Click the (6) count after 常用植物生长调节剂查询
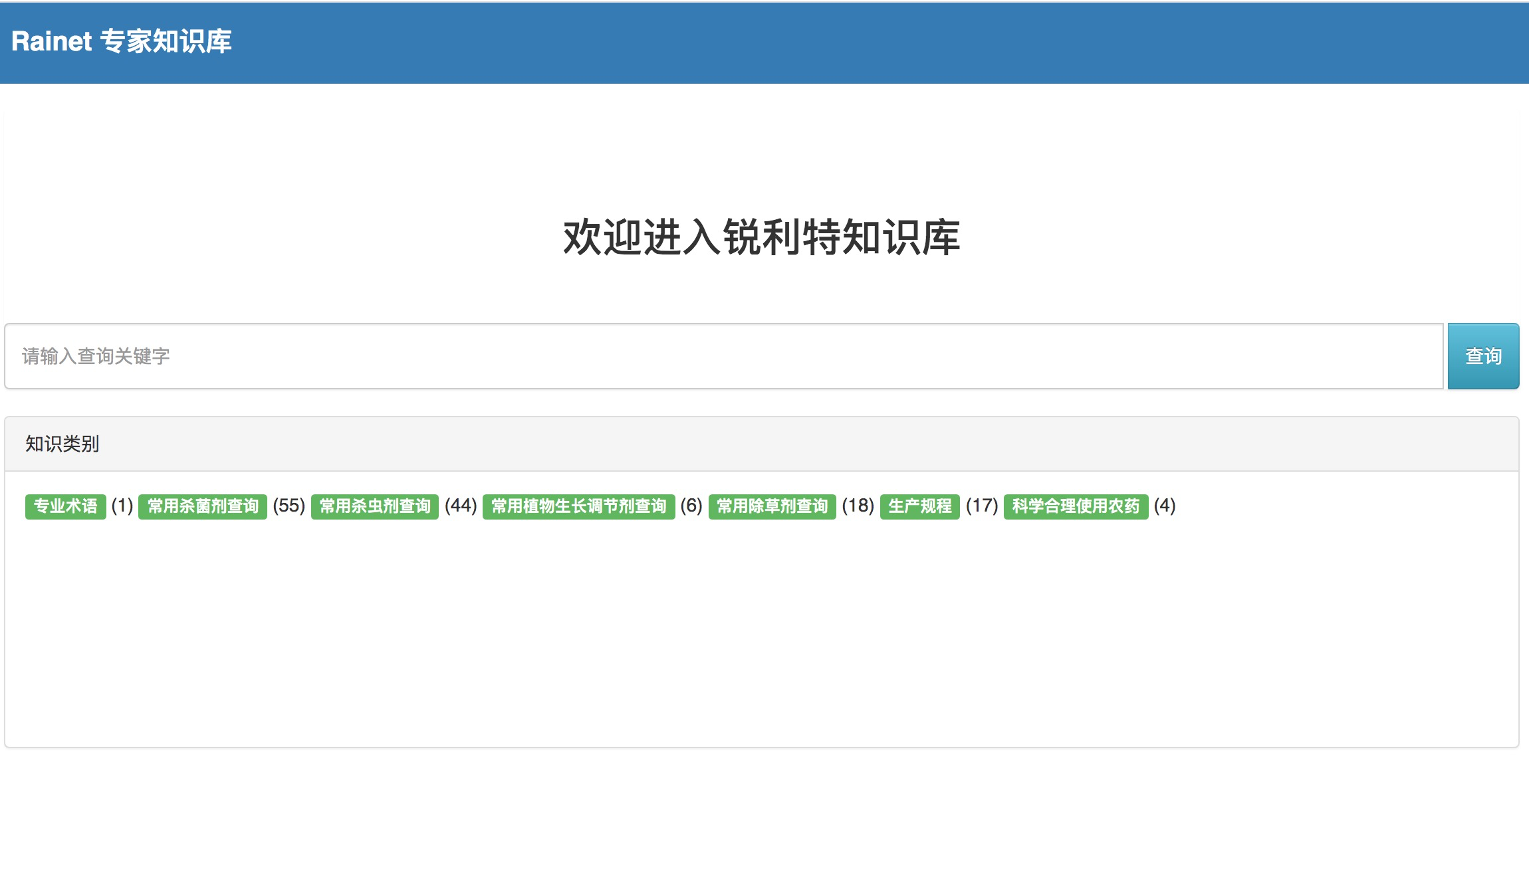1529x881 pixels. pyautogui.click(x=691, y=506)
